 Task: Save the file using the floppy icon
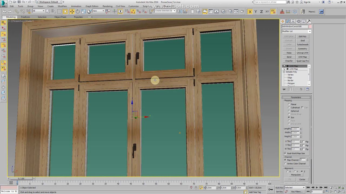tap(19, 2)
